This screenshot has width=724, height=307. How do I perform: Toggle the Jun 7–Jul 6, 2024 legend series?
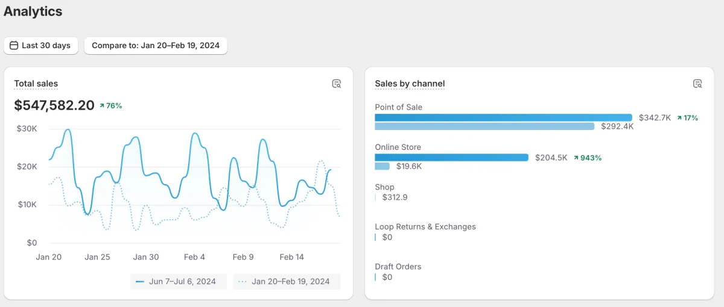[179, 281]
